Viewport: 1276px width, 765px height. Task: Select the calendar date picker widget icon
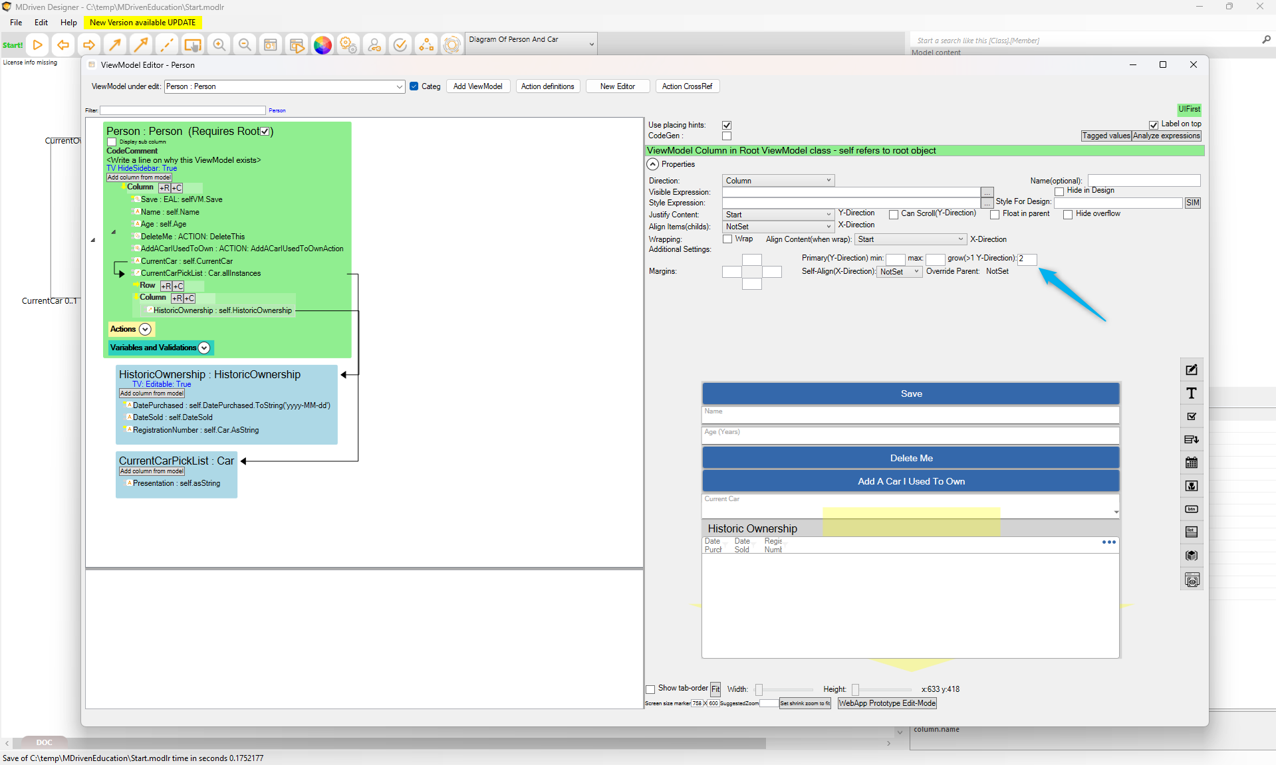pyautogui.click(x=1192, y=463)
